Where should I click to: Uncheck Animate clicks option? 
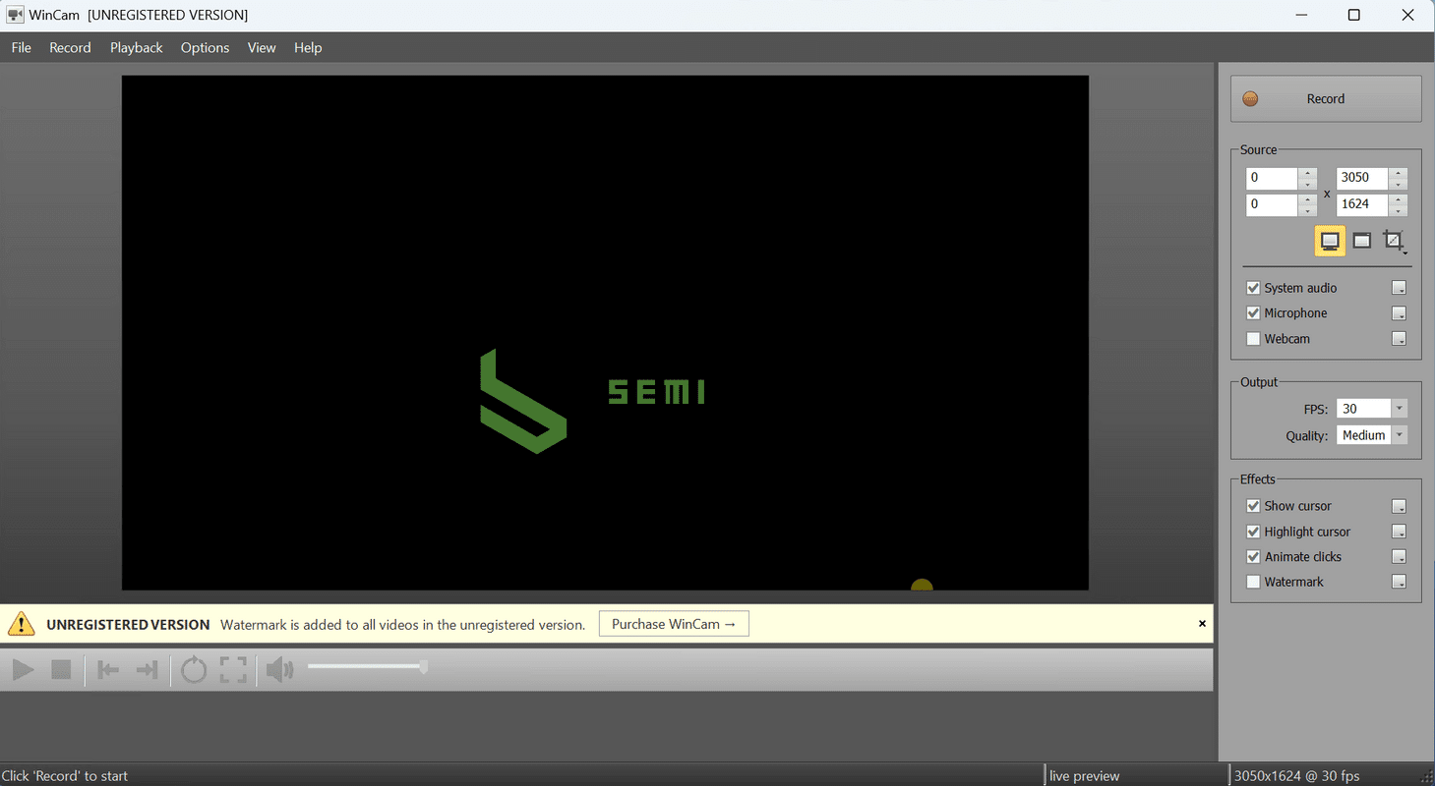(1253, 557)
